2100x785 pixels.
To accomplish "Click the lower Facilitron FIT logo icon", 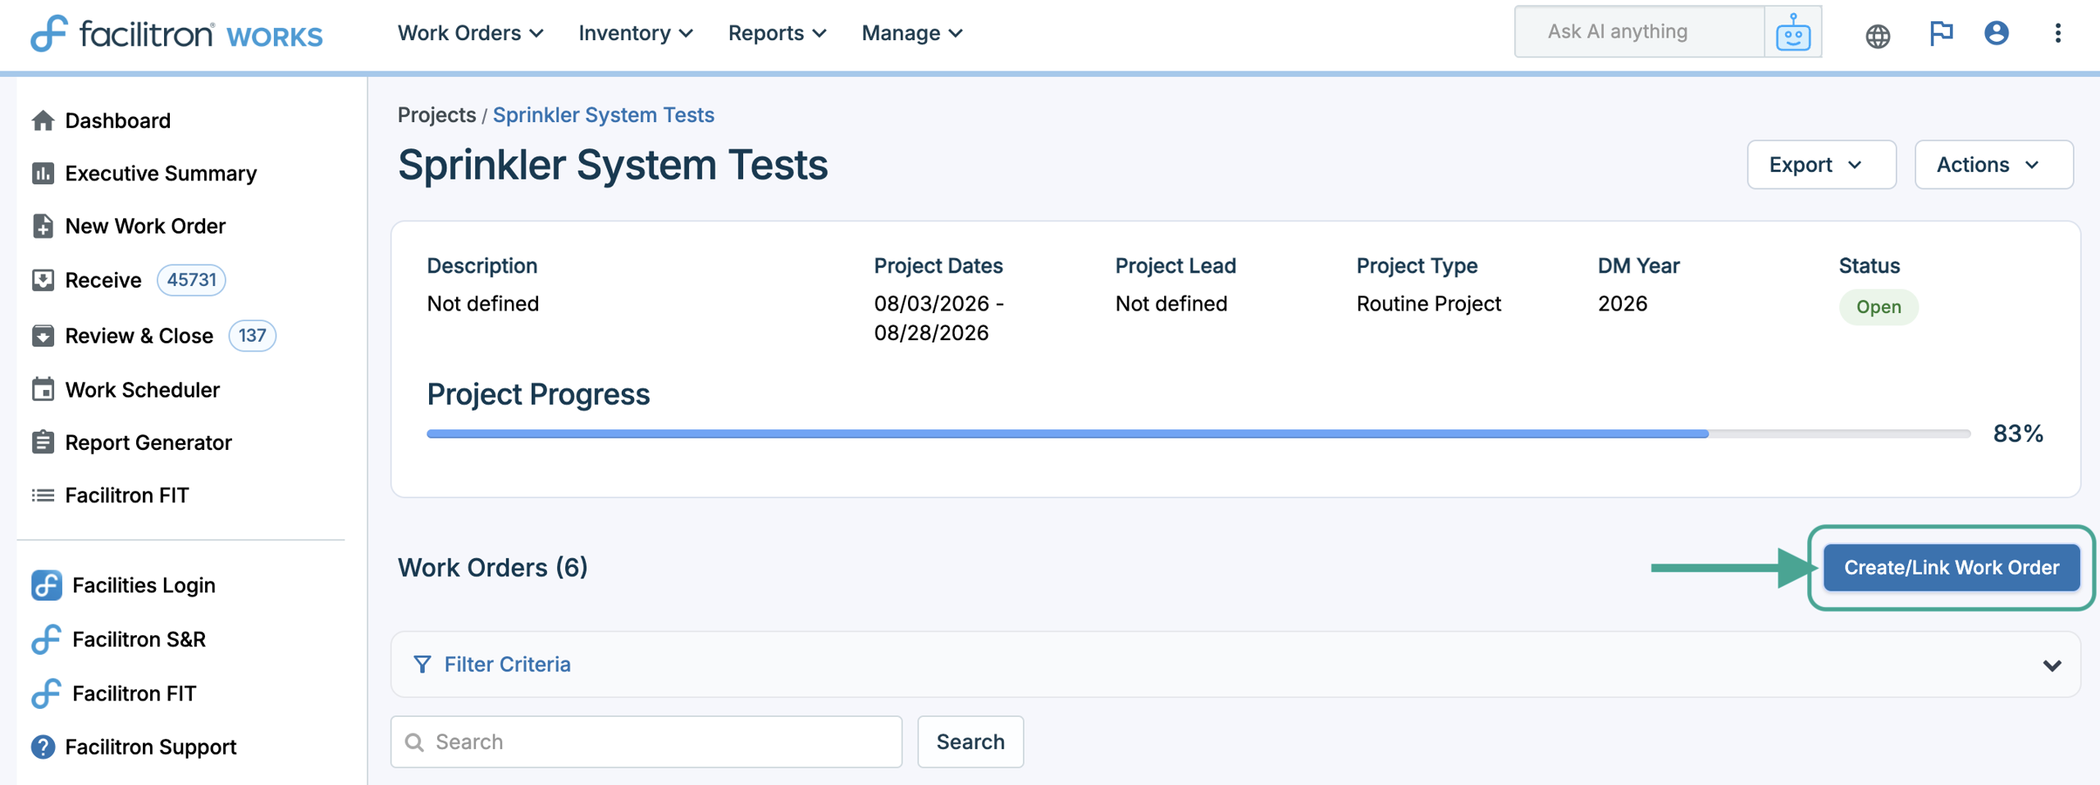I will pos(46,693).
